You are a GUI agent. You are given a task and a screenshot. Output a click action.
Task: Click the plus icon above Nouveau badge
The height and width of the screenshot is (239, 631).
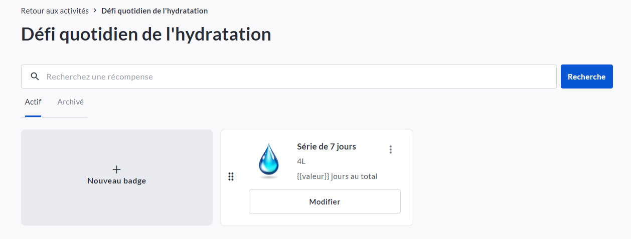coord(116,169)
